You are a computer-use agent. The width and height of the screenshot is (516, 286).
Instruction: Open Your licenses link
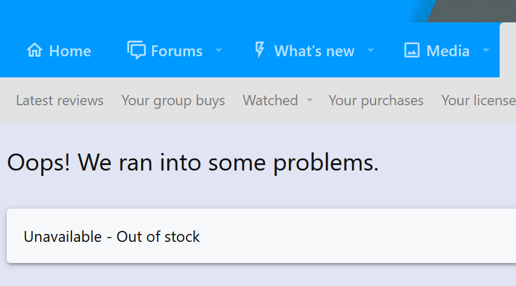coord(479,100)
